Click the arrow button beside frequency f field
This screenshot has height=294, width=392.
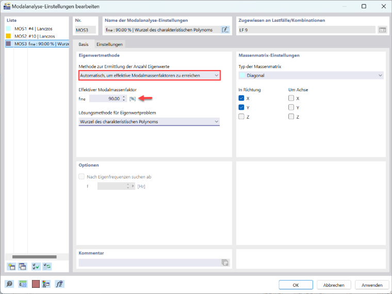coord(133,186)
